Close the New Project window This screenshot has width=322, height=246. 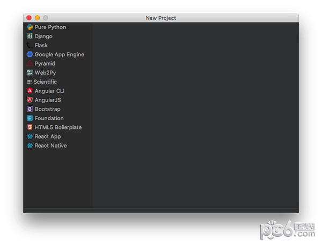coord(29,18)
